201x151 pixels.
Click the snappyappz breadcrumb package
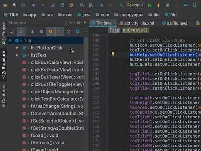point(129,15)
